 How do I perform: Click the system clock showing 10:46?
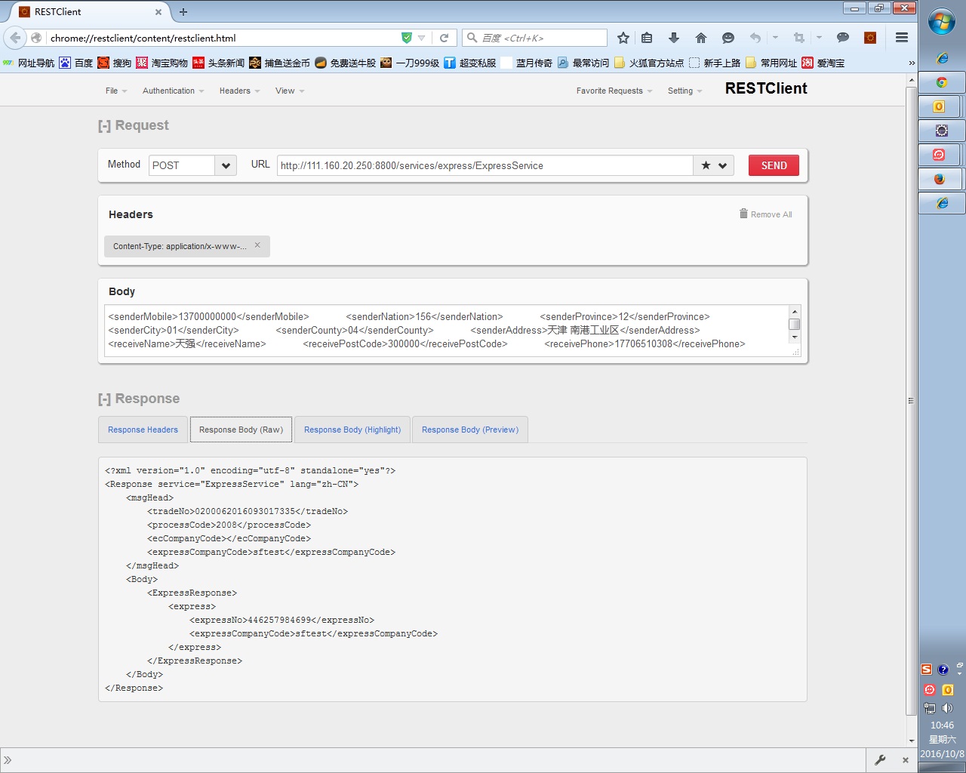click(x=942, y=725)
